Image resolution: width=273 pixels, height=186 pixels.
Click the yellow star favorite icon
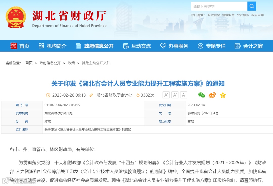coord(223,95)
